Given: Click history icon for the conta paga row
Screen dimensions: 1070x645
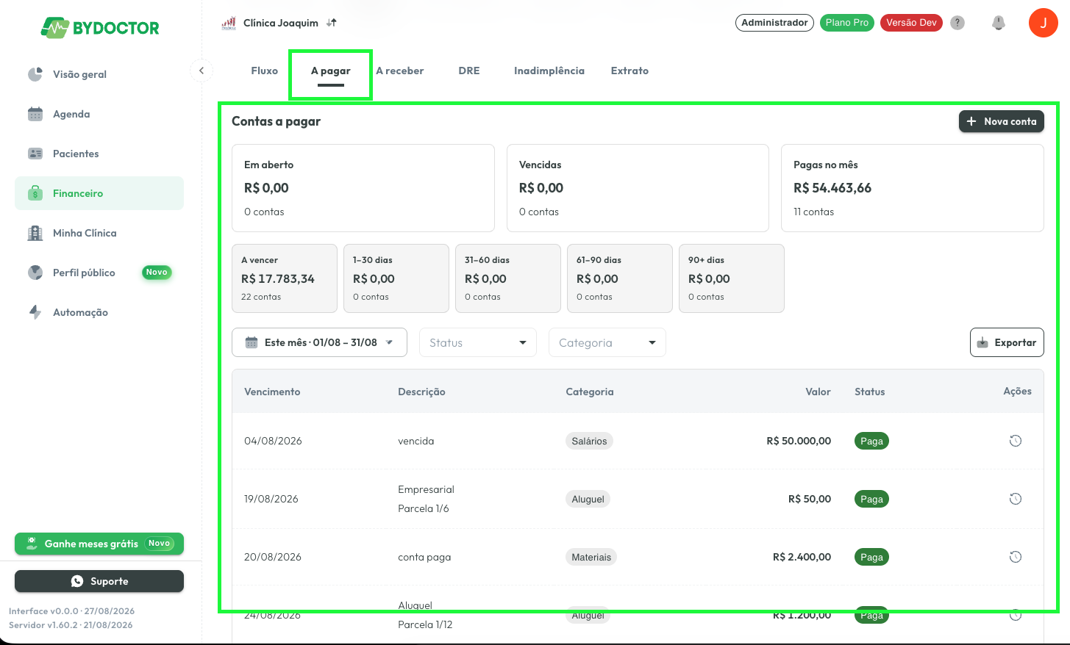Looking at the screenshot, I should [1016, 557].
